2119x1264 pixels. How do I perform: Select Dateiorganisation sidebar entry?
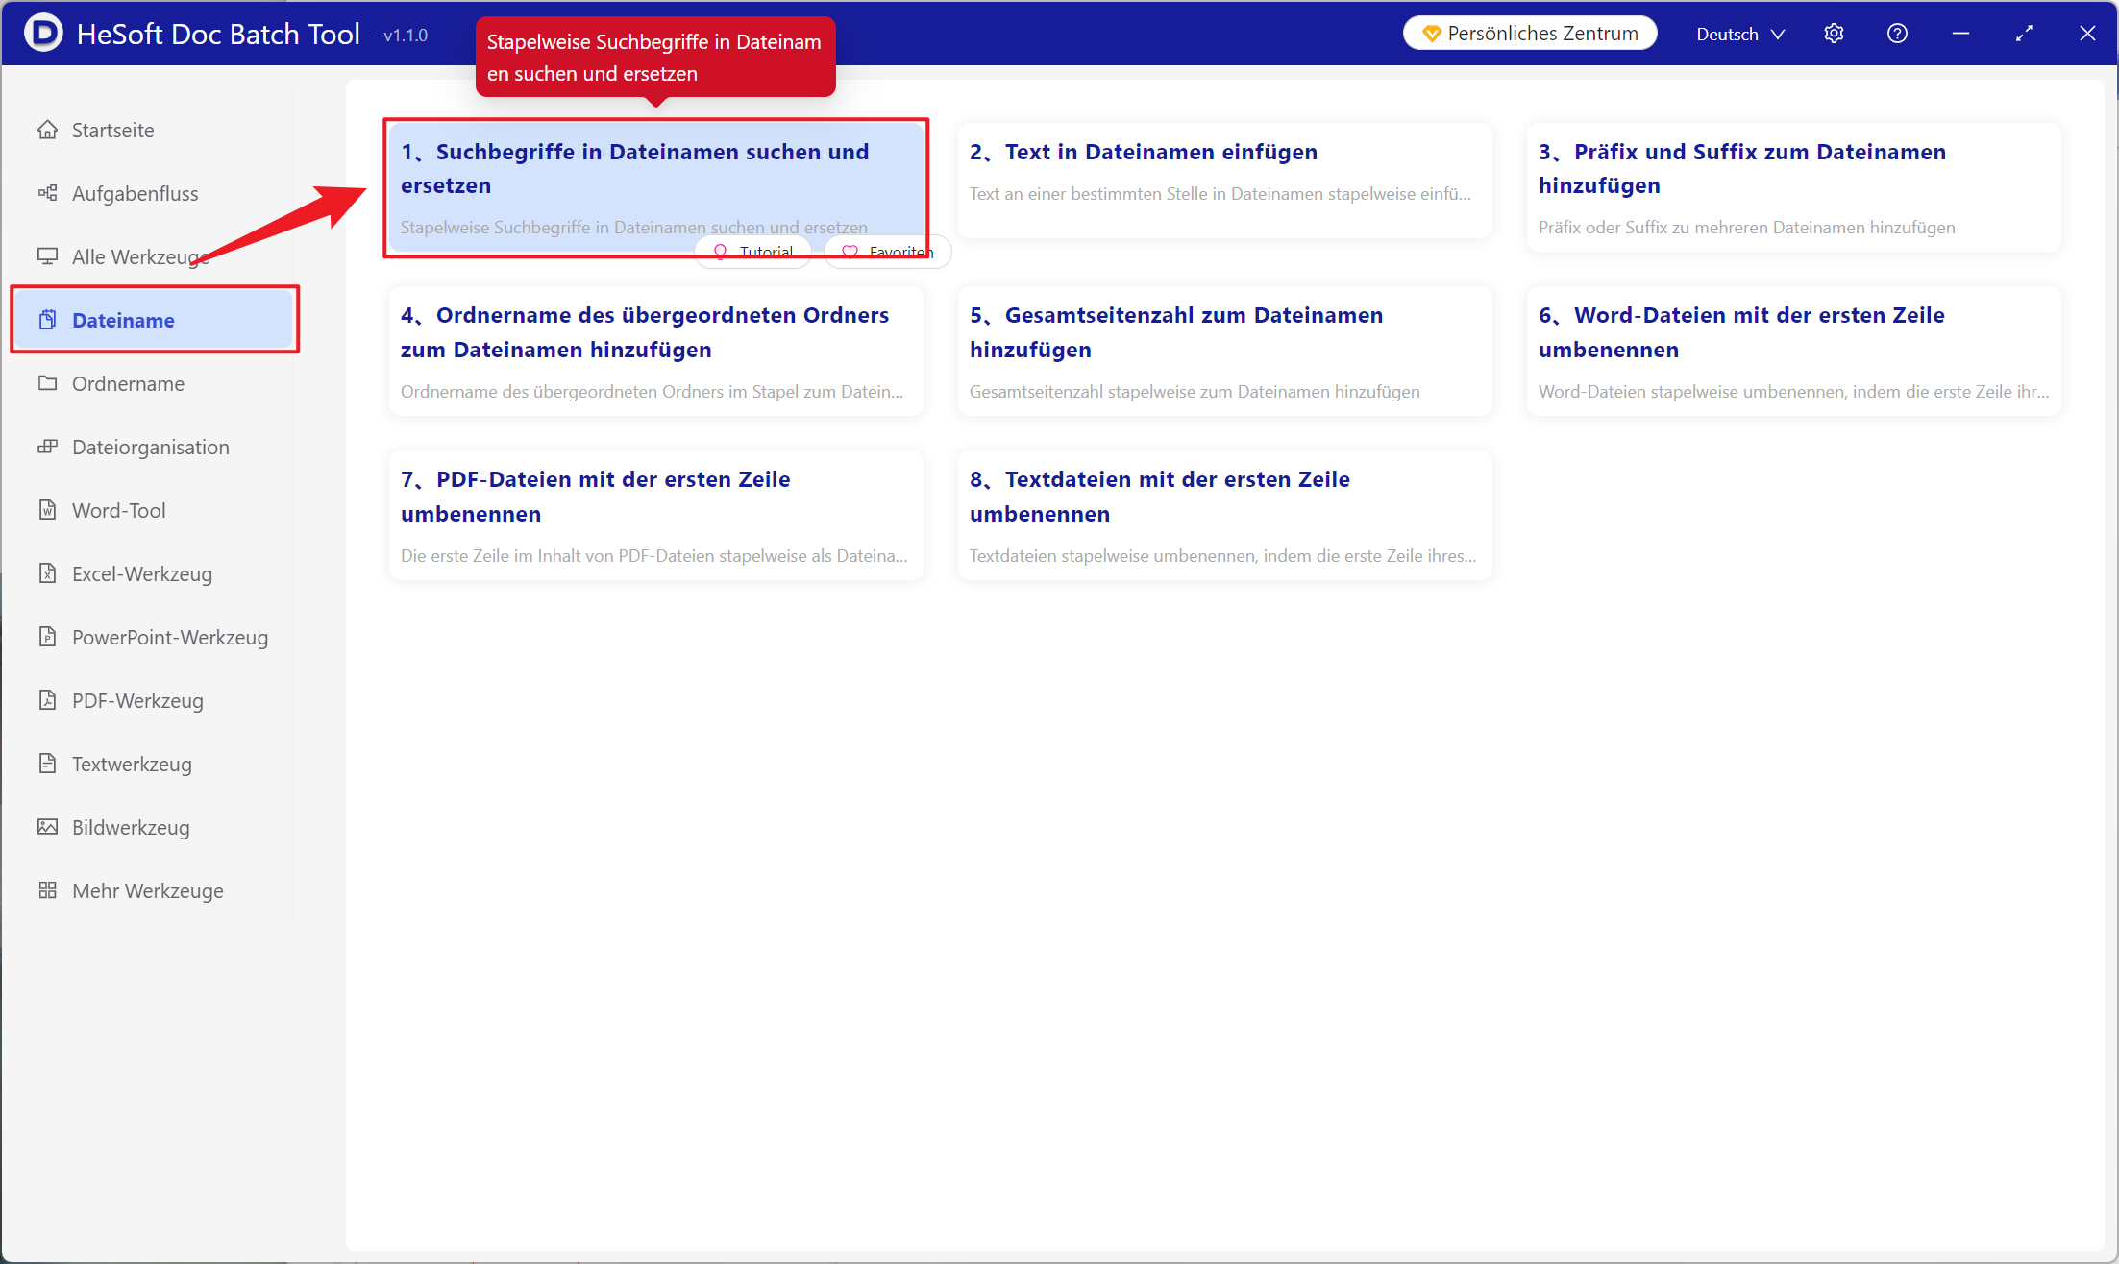click(151, 447)
